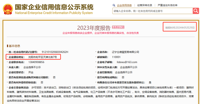
Task: Select the 严重违法失信名单 search tab
Action: [x=167, y=5]
